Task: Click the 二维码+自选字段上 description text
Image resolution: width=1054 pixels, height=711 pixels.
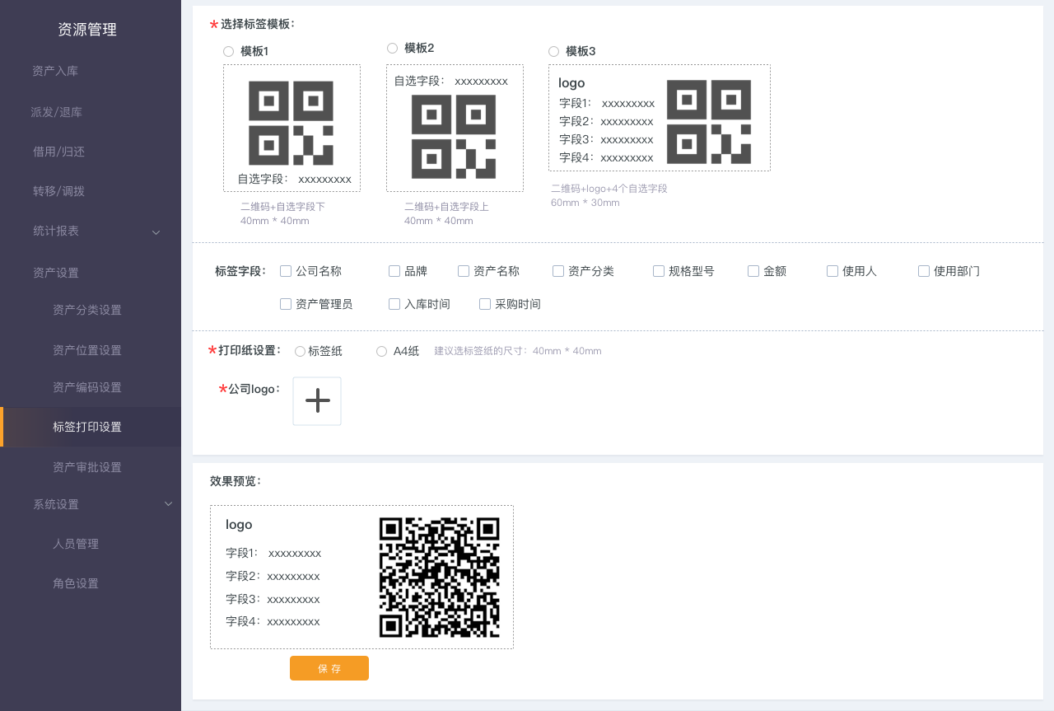Action: point(446,207)
